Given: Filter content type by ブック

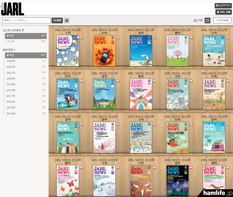Looking at the screenshot, I should point(11,41).
